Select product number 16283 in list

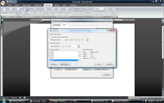[64, 52]
